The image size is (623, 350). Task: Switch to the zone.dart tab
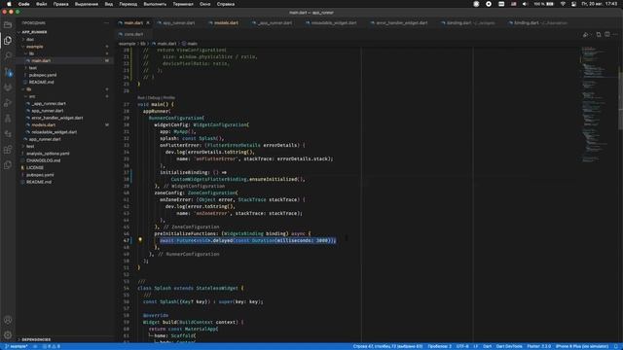(134, 34)
